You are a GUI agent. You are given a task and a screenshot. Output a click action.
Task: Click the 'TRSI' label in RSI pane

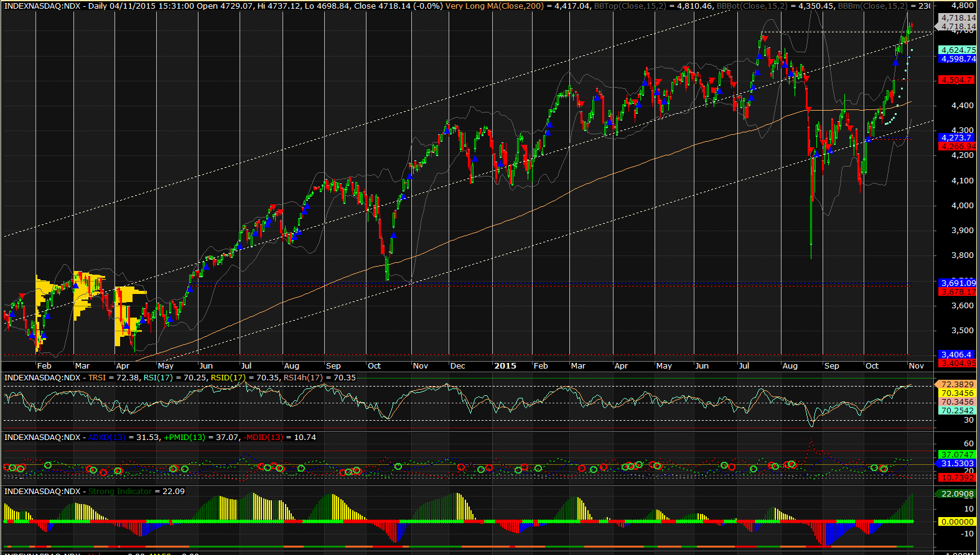pyautogui.click(x=97, y=377)
